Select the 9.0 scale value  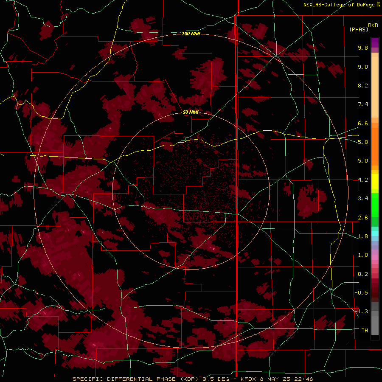pos(363,67)
